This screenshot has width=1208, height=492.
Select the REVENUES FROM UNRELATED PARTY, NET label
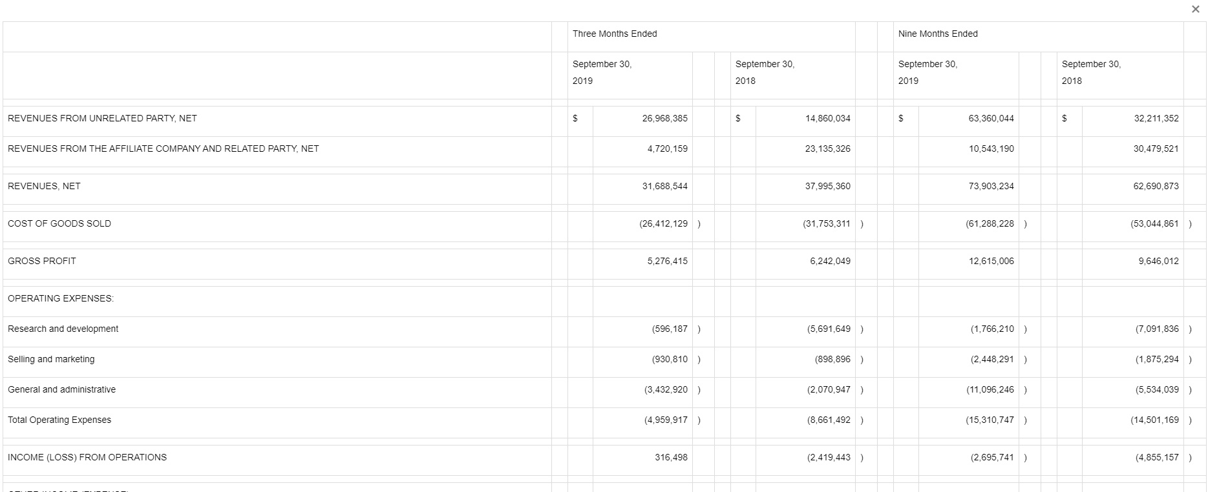tap(102, 119)
